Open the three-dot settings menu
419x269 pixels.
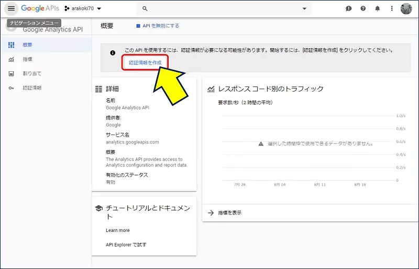pyautogui.click(x=392, y=8)
